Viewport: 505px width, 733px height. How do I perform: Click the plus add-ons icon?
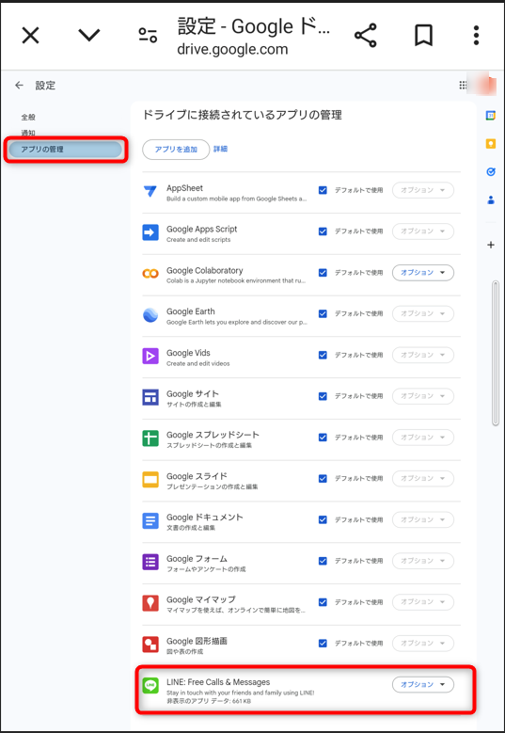tap(491, 245)
